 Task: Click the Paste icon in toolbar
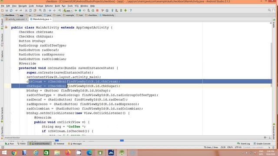coord(35,10)
